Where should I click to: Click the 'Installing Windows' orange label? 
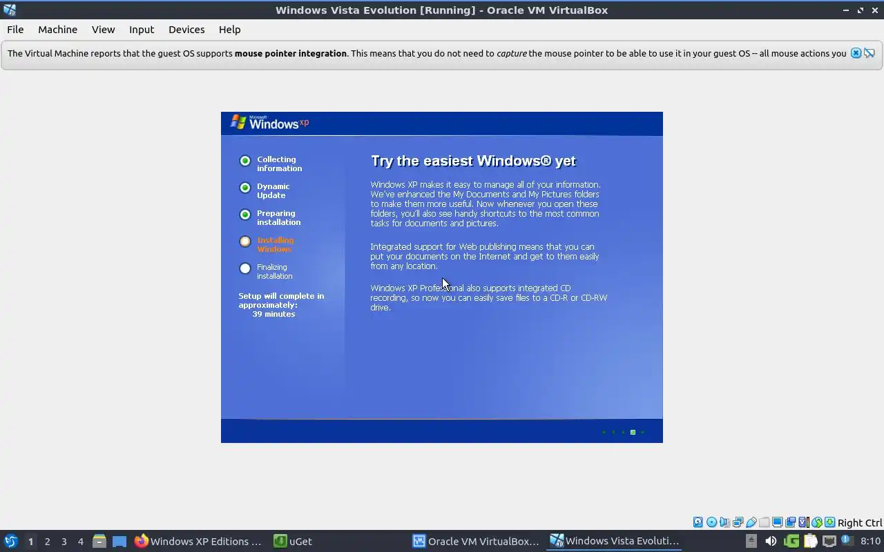[x=275, y=245]
